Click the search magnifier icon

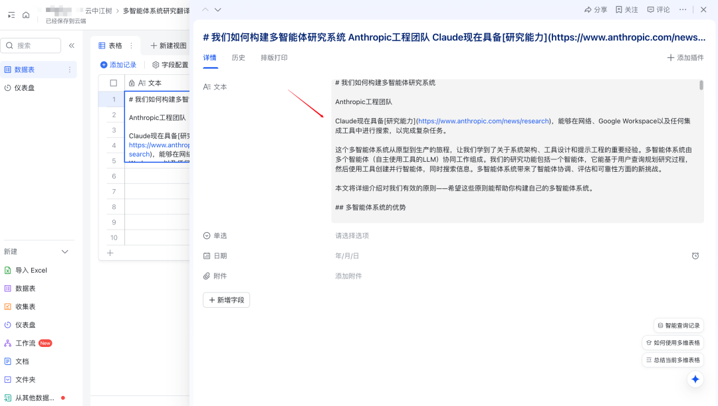(9, 46)
